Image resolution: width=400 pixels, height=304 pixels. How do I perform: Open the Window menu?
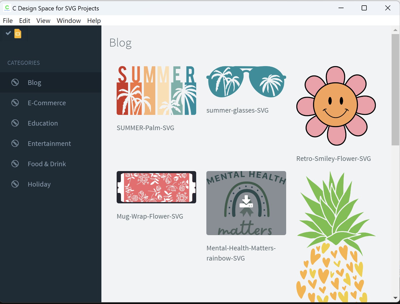(x=69, y=21)
